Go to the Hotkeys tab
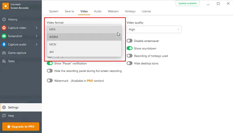This screenshot has width=233, height=133. [130, 11]
